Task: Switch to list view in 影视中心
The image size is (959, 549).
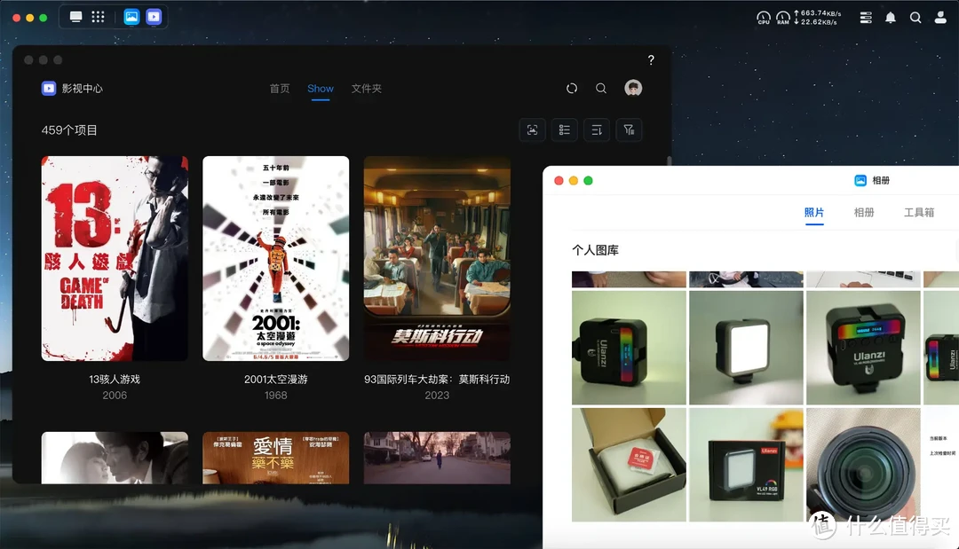Action: pos(565,130)
